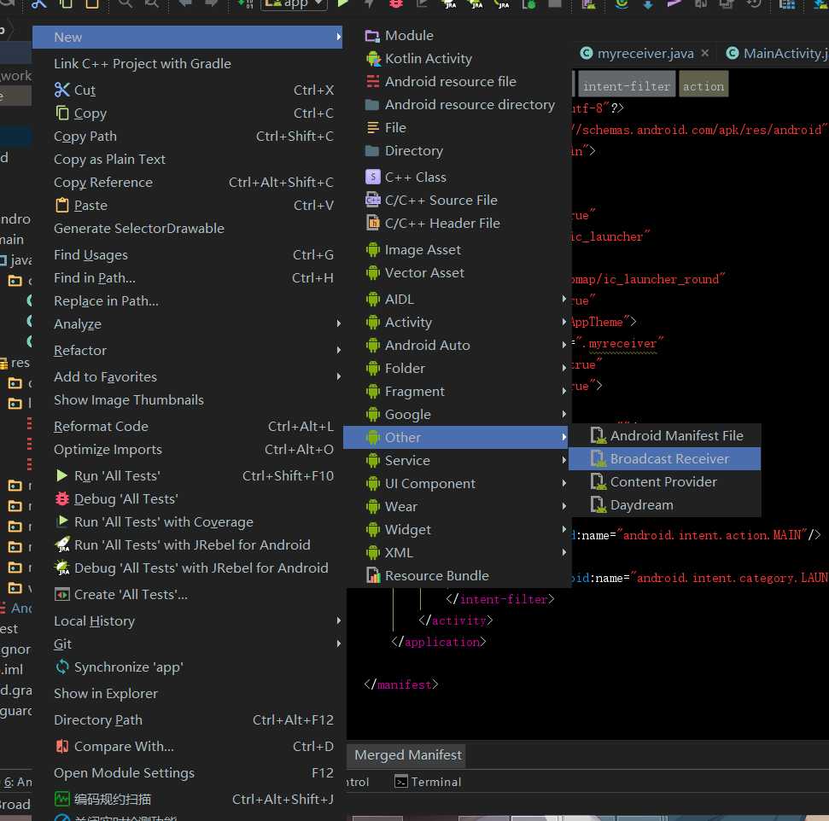
Task: Click the res folder in project tree
Action: pyautogui.click(x=15, y=363)
